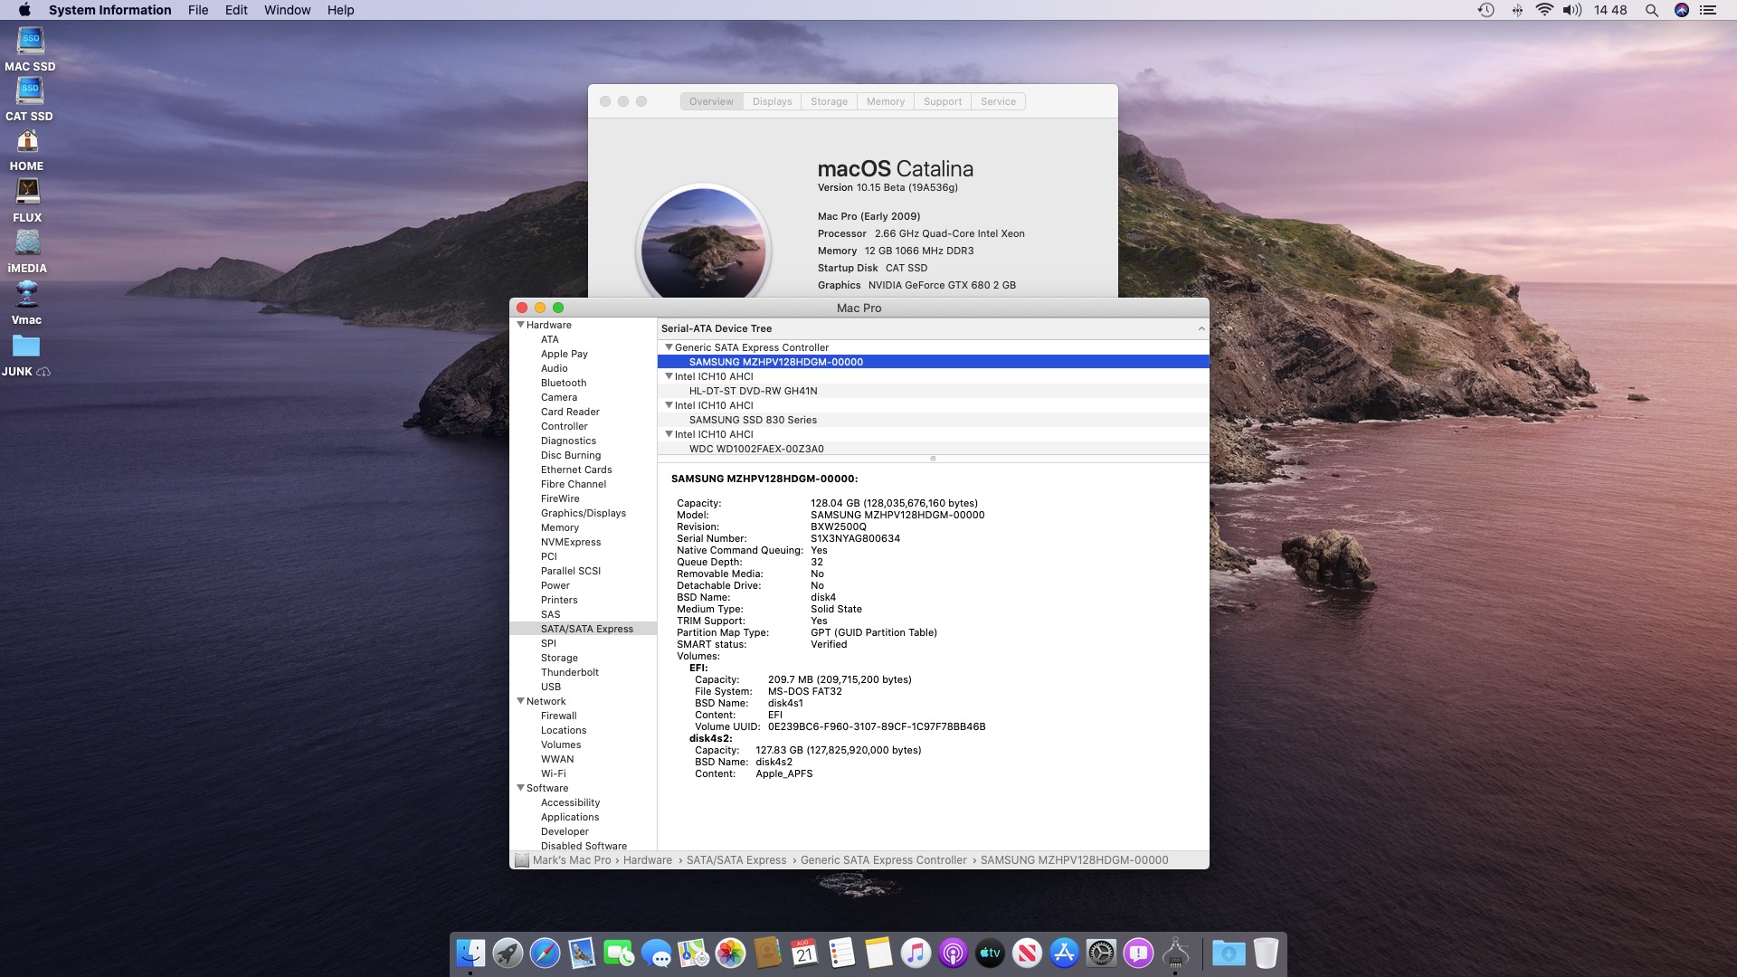
Task: Open Spotlight search in menu bar
Action: [1651, 10]
